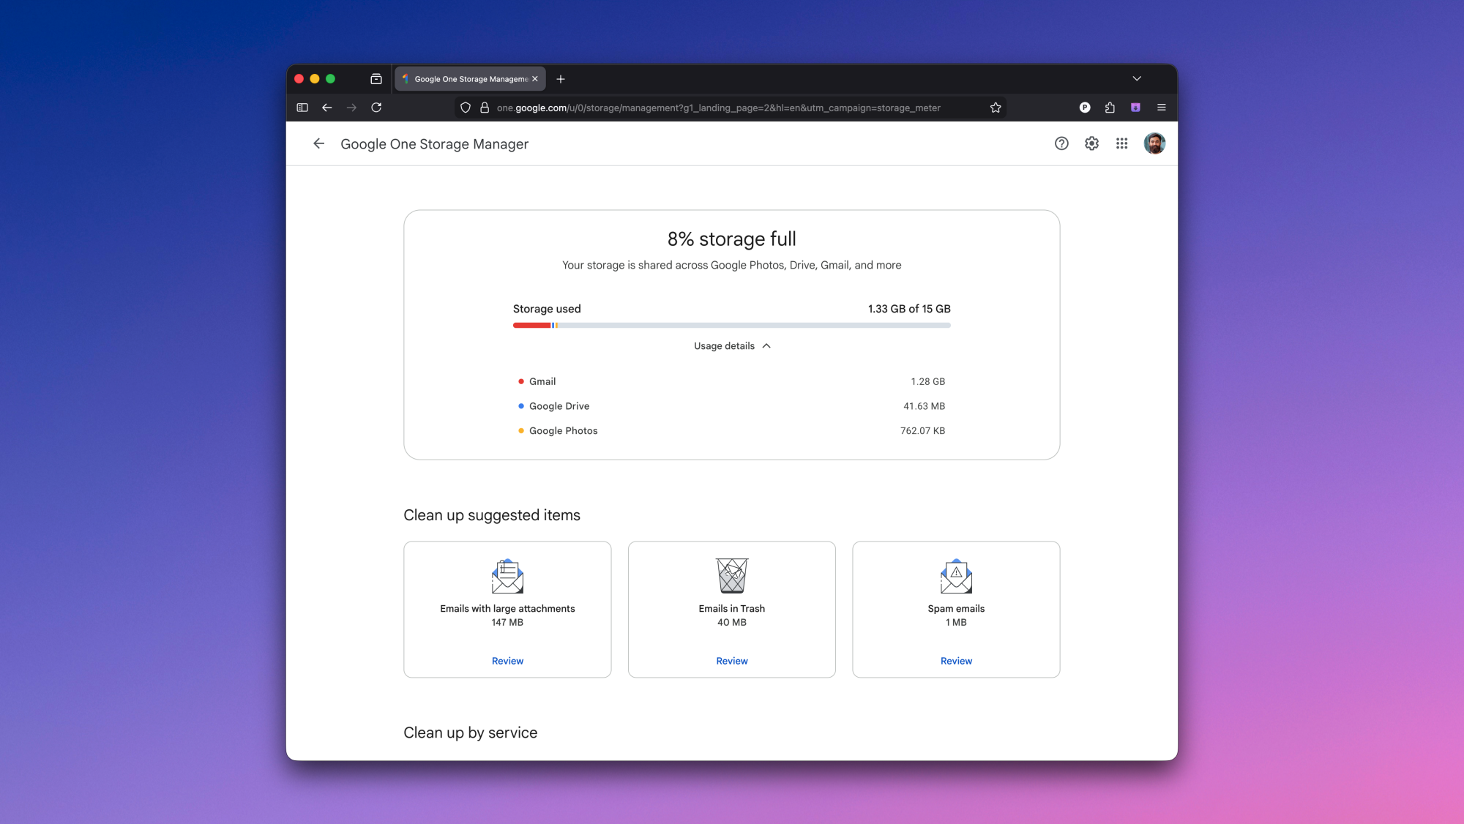This screenshot has width=1464, height=824.
Task: Toggle the browser sidebar panel
Action: (x=302, y=107)
